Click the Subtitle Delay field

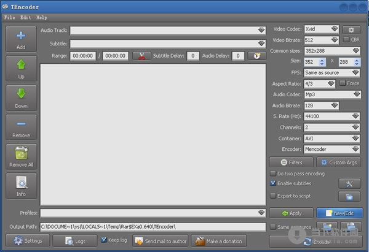pyautogui.click(x=193, y=56)
